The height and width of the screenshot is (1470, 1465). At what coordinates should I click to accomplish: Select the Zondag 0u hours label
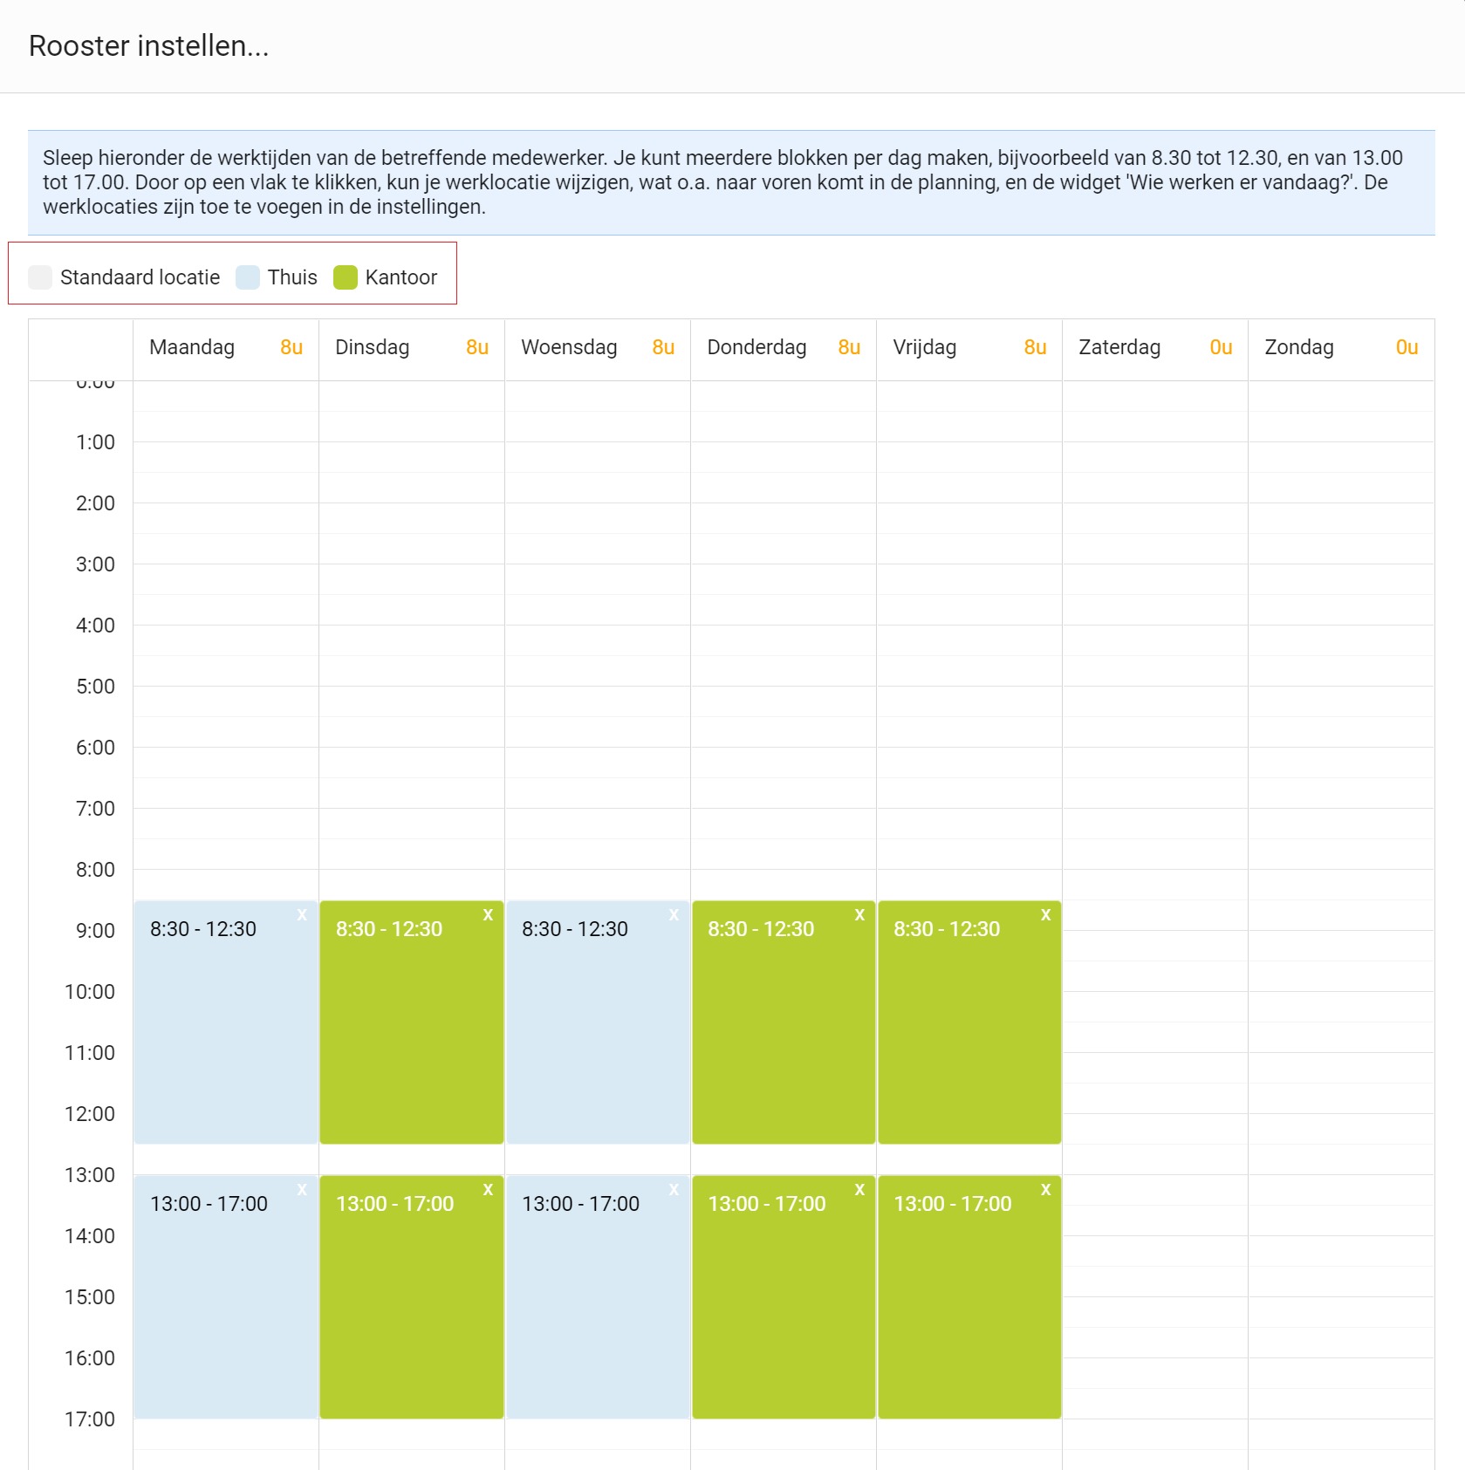click(1407, 348)
